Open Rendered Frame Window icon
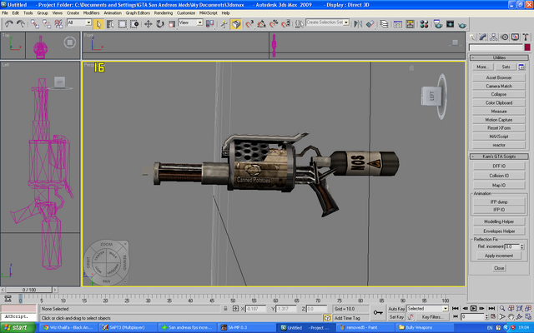The width and height of the screenshot is (534, 333). click(x=451, y=24)
